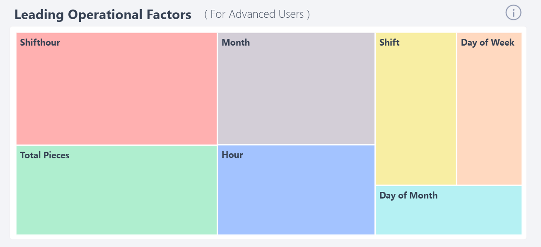541x247 pixels.
Task: Click the Day of Week label text
Action: [488, 42]
